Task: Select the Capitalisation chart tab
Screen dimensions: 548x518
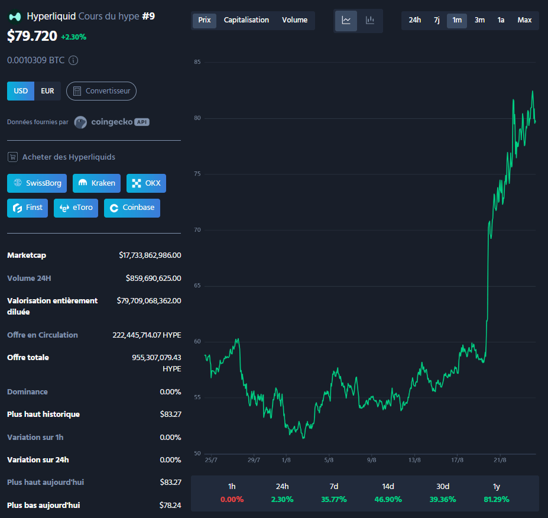Action: coord(247,20)
